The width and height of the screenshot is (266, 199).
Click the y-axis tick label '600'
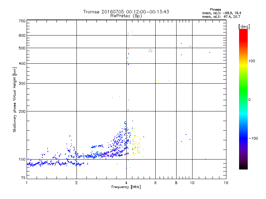(22, 35)
